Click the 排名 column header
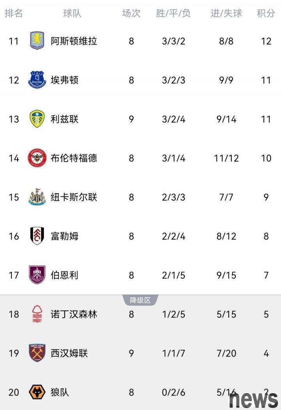The width and height of the screenshot is (281, 410). coord(14,13)
